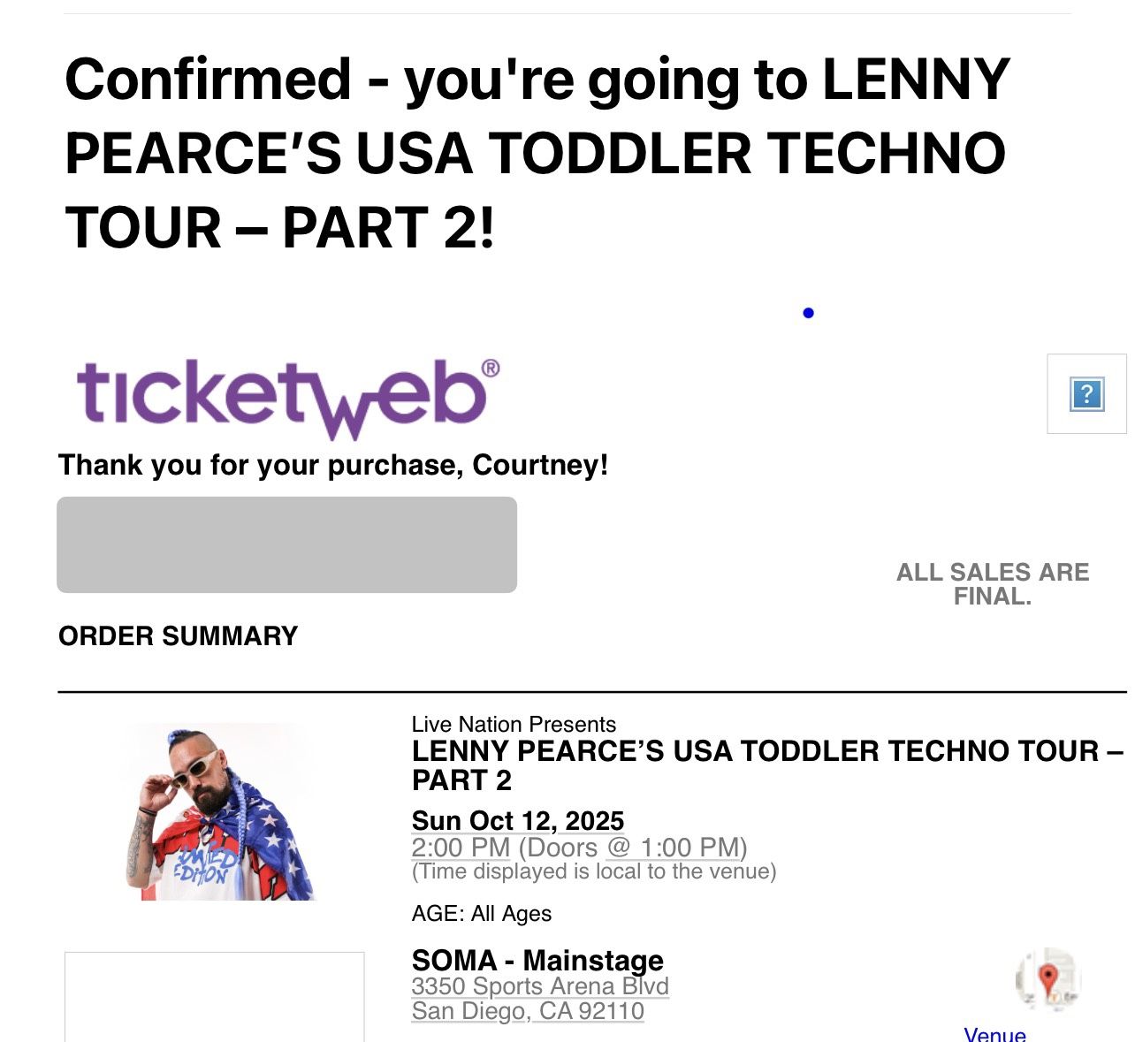Image resolution: width=1135 pixels, height=1042 pixels.
Task: Click the Live Nation Presents text
Action: [514, 725]
